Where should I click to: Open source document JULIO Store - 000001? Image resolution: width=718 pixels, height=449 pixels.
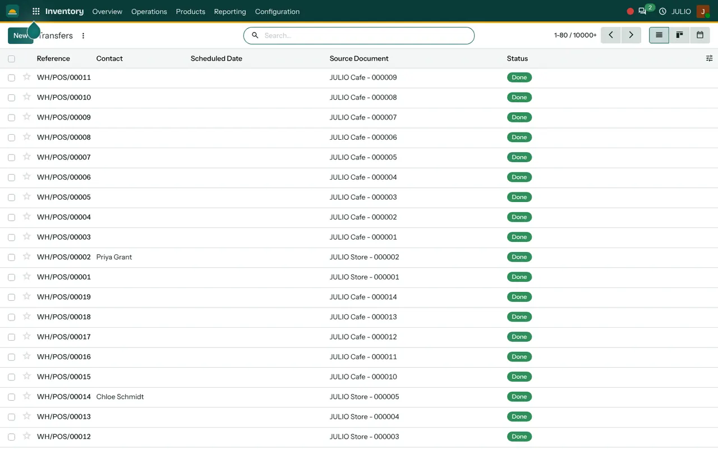[365, 277]
